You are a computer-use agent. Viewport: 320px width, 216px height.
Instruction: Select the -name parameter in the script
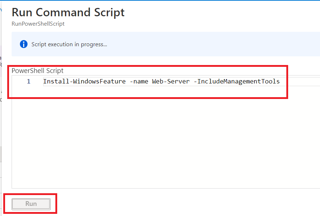(139, 81)
